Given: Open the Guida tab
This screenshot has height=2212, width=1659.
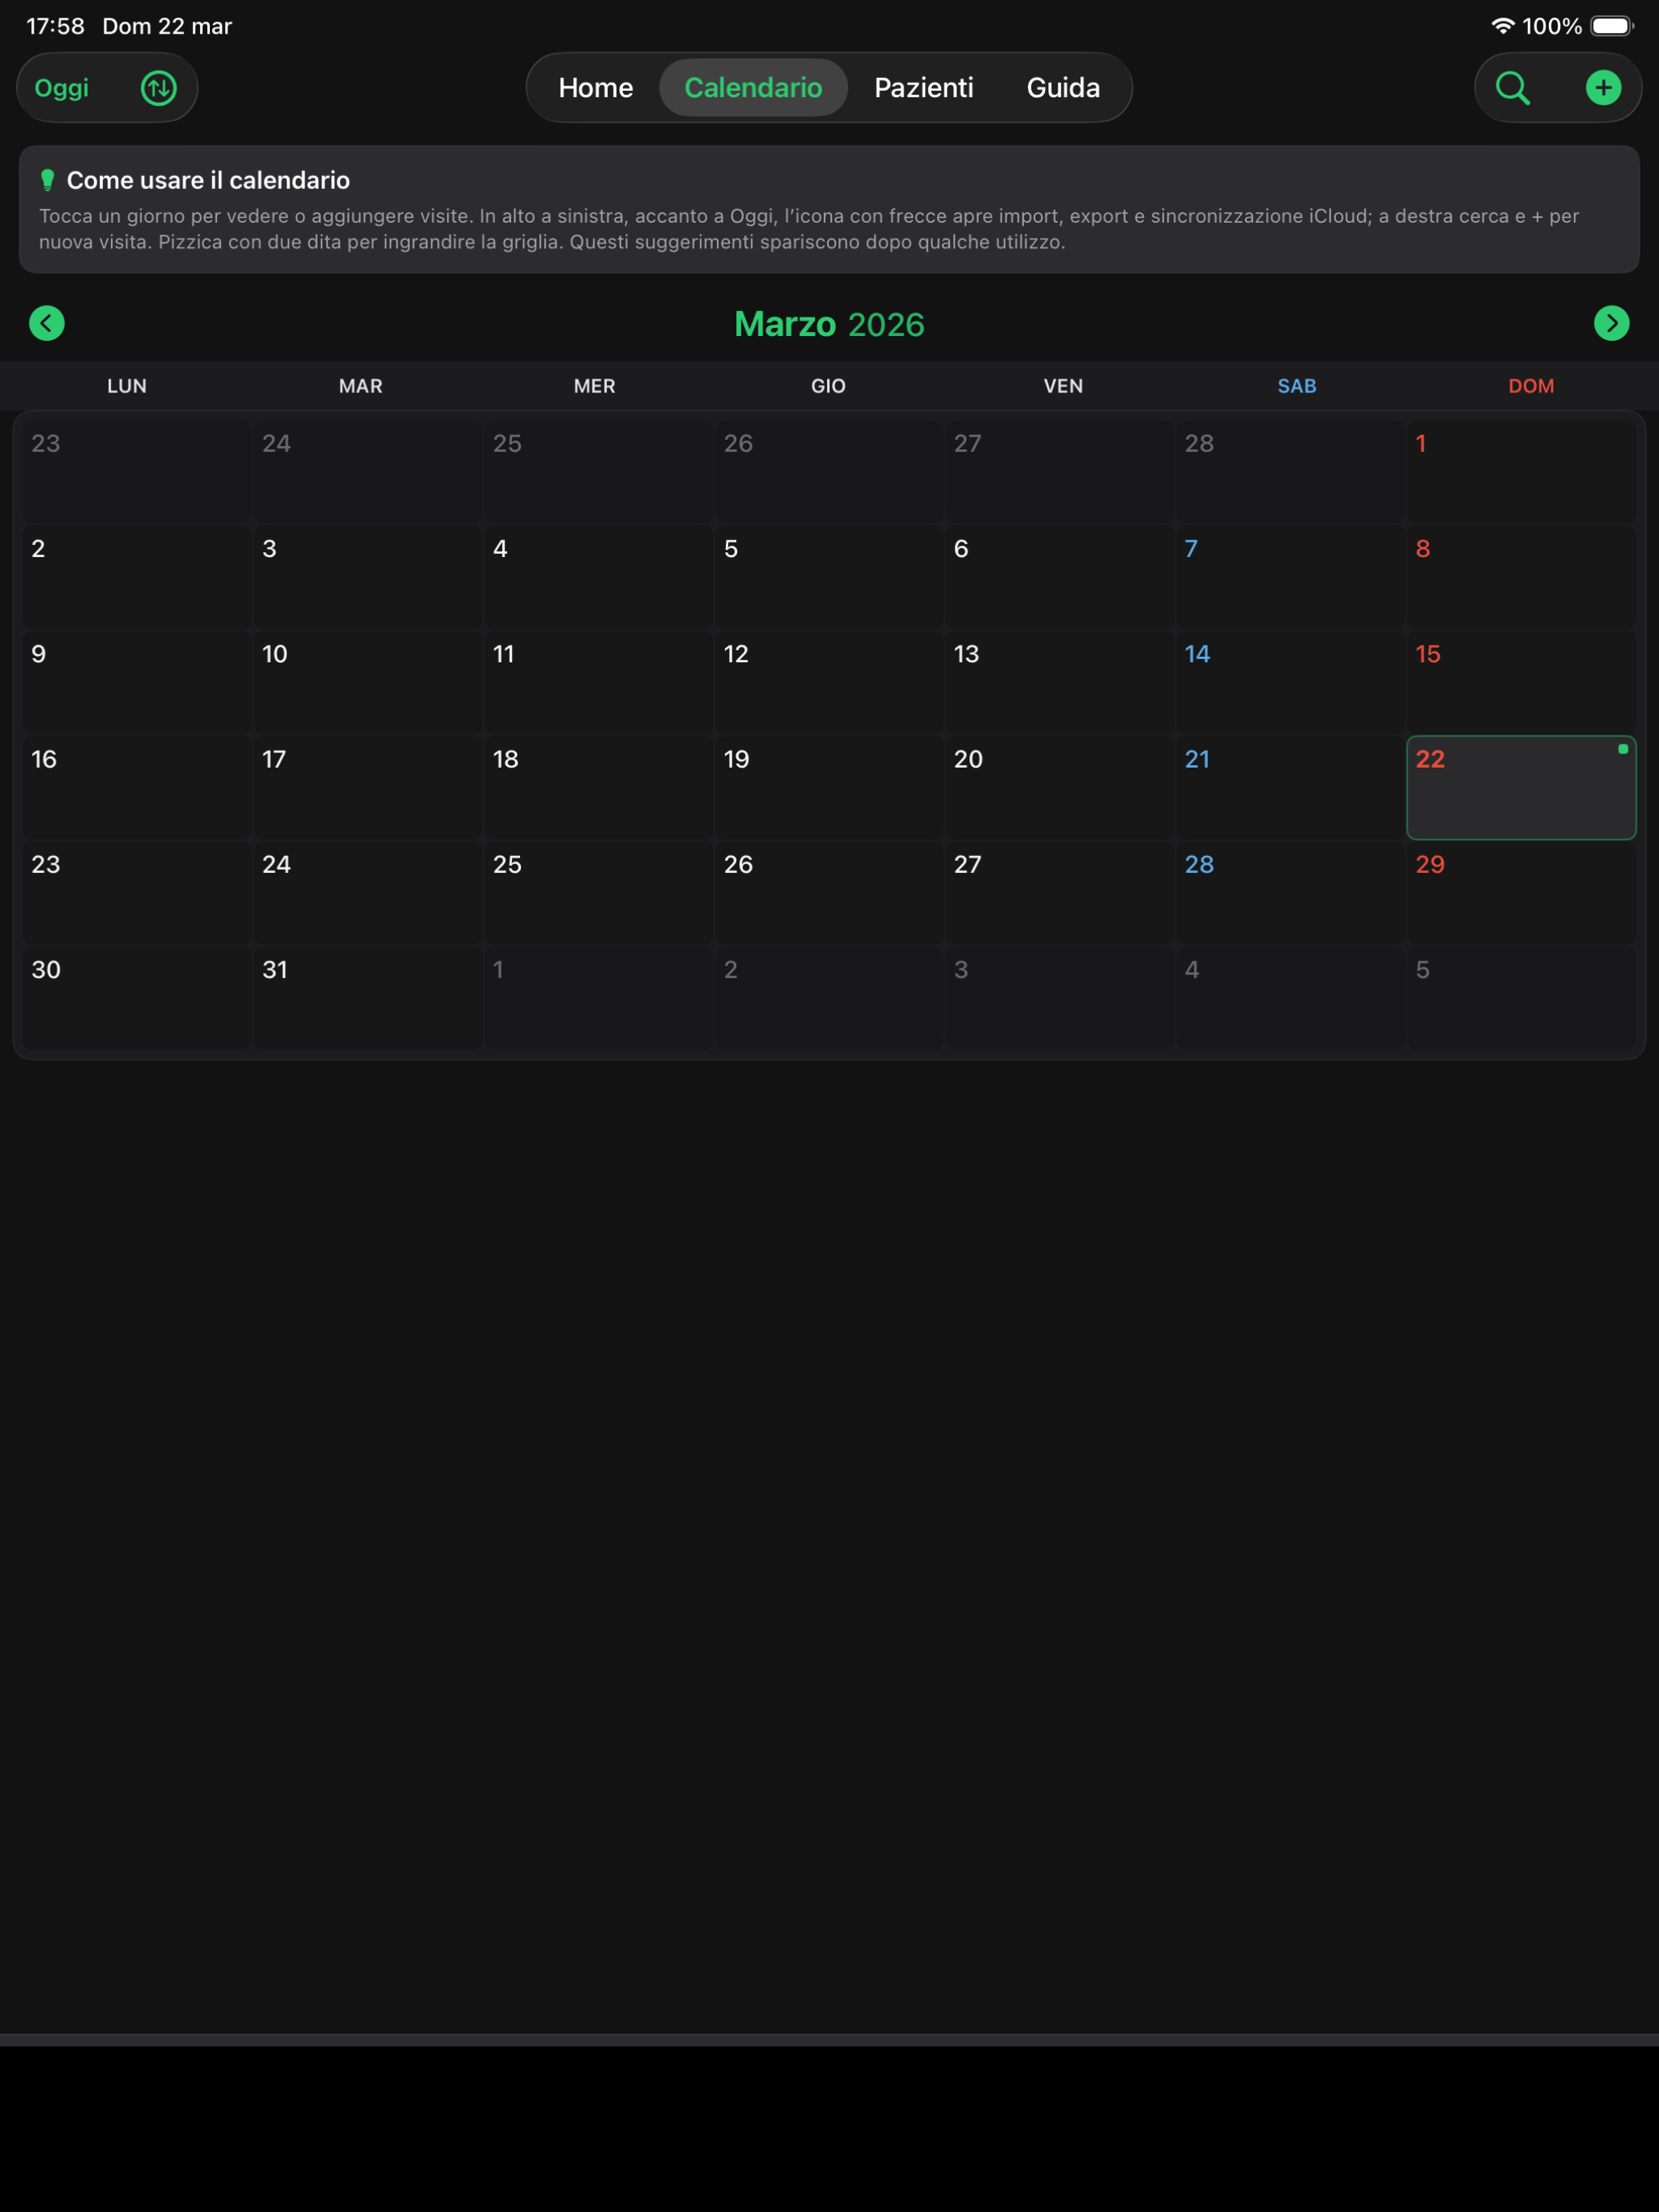Looking at the screenshot, I should pos(1063,88).
